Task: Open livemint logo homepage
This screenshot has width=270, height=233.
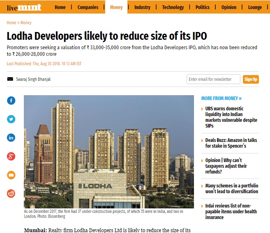Action: coord(24,7)
